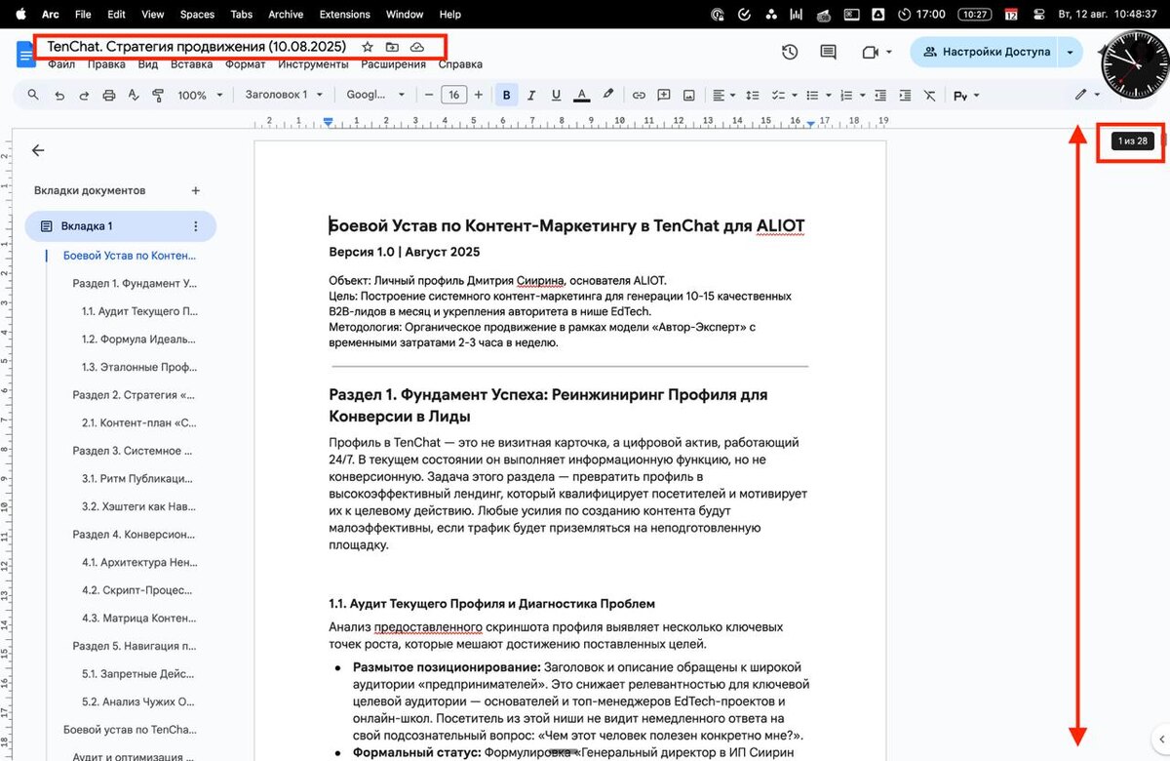Decrease the font size
This screenshot has height=761, width=1170.
coord(429,96)
